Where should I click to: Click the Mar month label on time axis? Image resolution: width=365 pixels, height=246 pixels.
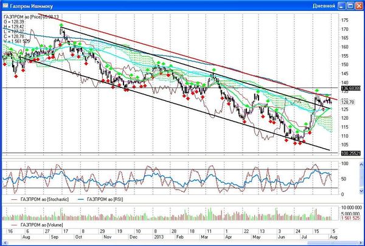[204, 237]
